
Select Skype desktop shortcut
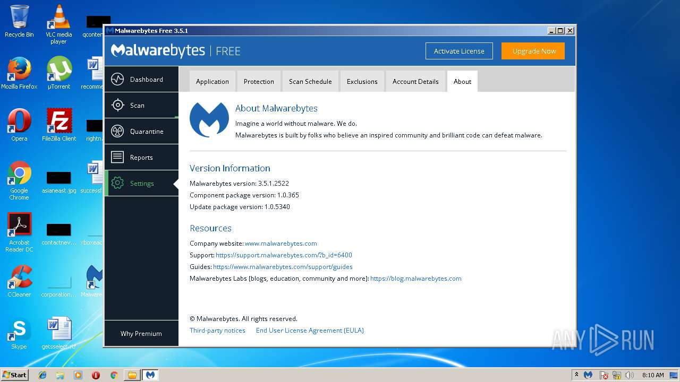[x=19, y=333]
